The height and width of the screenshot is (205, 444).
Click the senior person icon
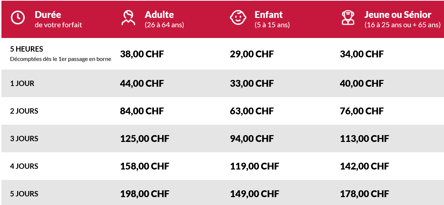[x=348, y=18]
